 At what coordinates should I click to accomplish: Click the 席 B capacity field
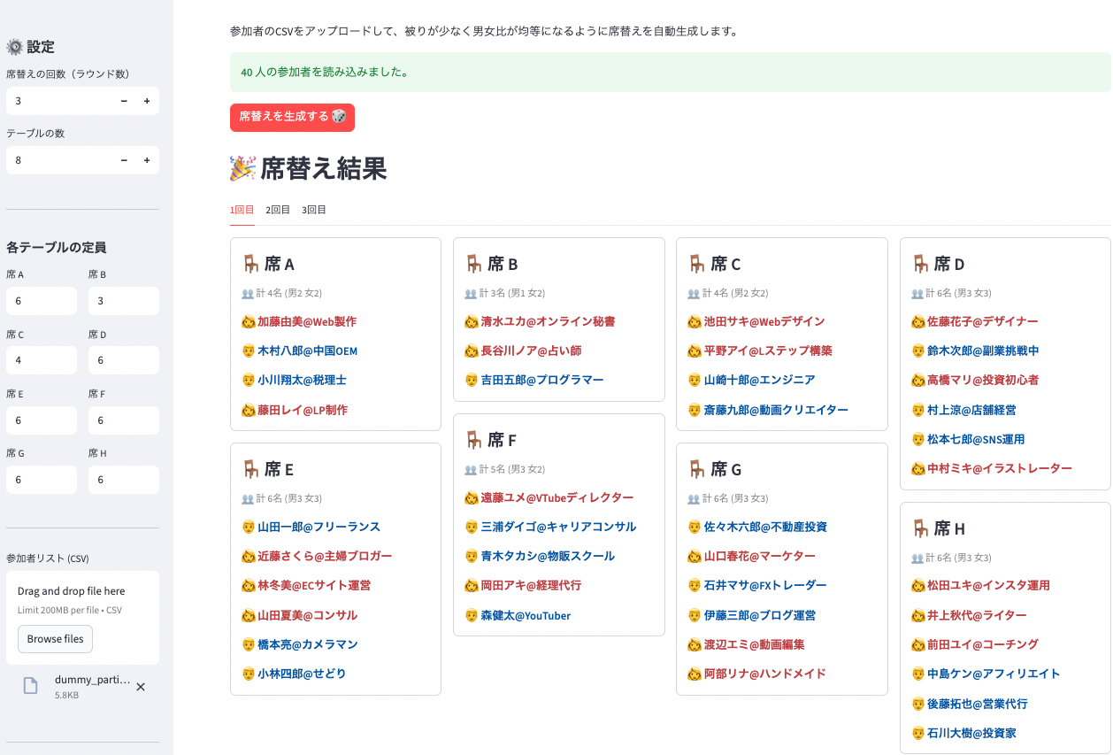click(124, 301)
